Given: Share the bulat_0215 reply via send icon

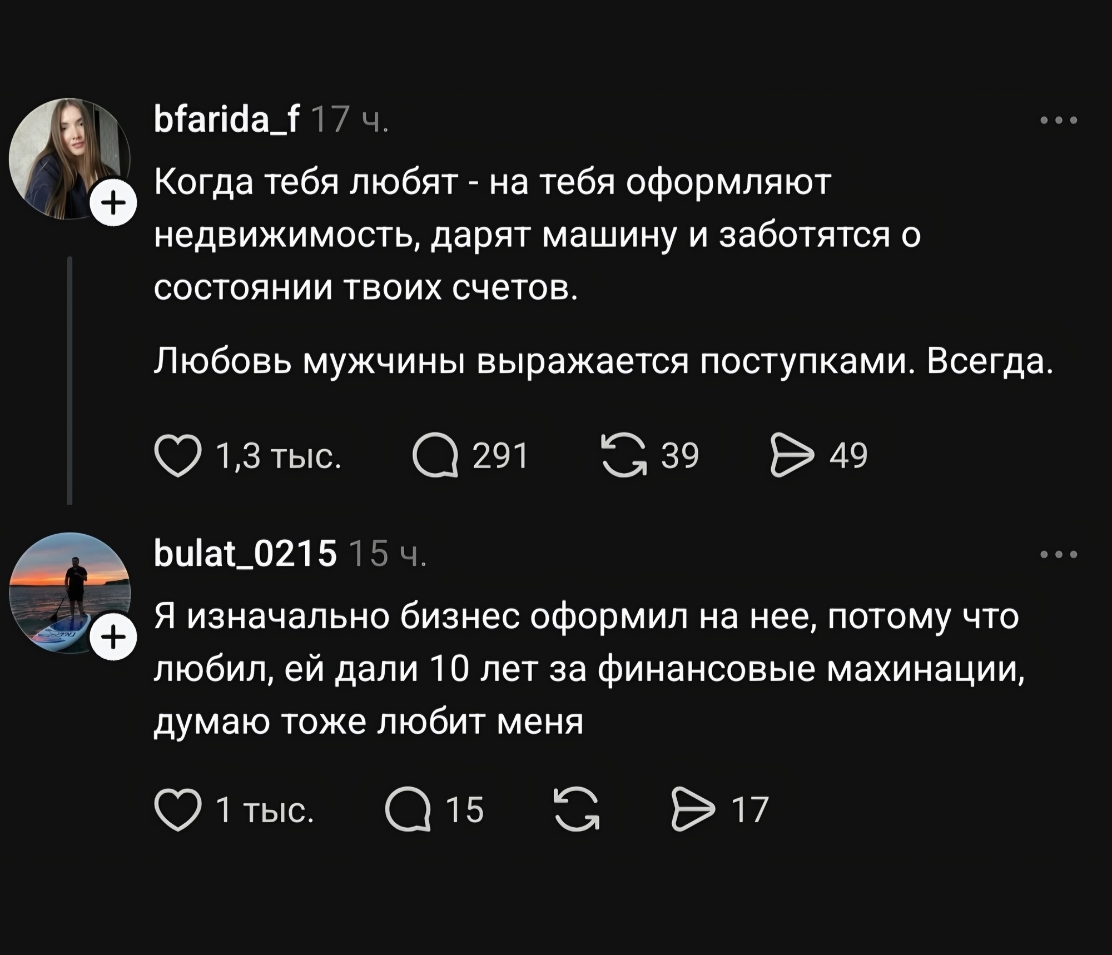Looking at the screenshot, I should 694,809.
